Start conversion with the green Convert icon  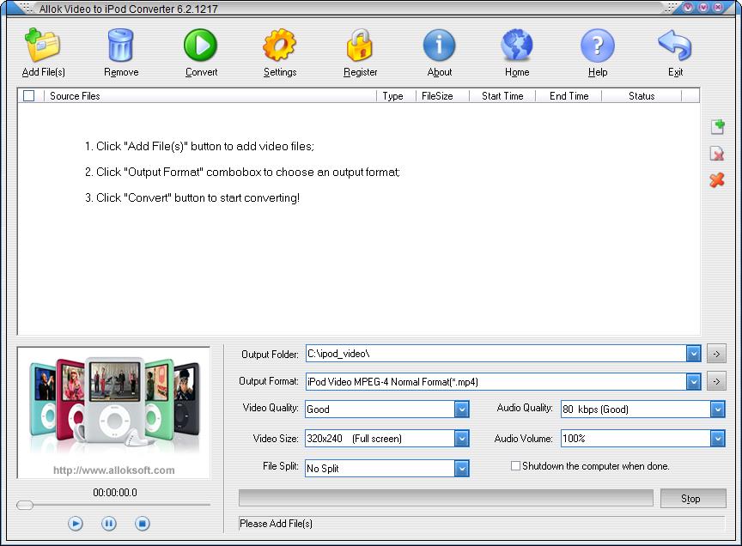click(201, 45)
